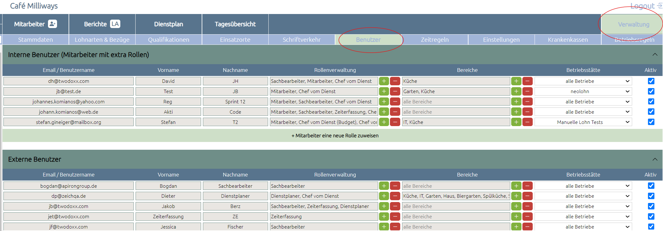This screenshot has width=663, height=231.
Task: Open the Einstellungen sub-tab
Action: [501, 40]
